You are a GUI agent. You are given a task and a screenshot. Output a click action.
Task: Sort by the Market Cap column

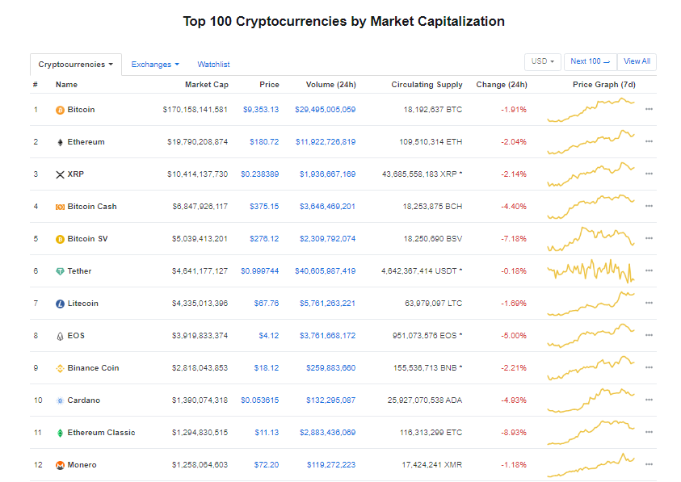[x=206, y=85]
